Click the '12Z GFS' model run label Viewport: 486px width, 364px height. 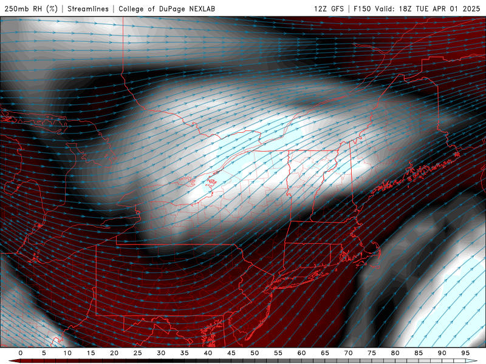click(329, 8)
